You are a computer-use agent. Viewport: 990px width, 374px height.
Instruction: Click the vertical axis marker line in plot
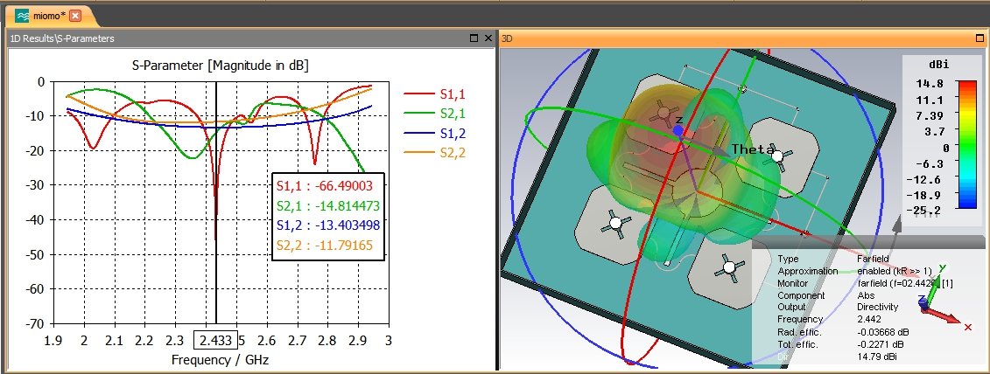pyautogui.click(x=216, y=202)
